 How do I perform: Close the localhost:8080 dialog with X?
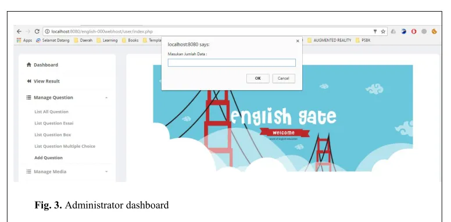[x=298, y=41]
